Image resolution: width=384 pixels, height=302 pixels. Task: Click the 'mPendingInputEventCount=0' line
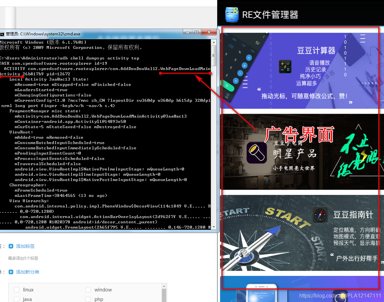click(x=48, y=153)
